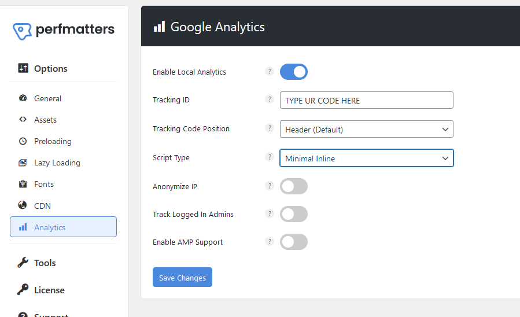Click the "Tracking Code Position" label
This screenshot has height=317, width=520.
191,128
